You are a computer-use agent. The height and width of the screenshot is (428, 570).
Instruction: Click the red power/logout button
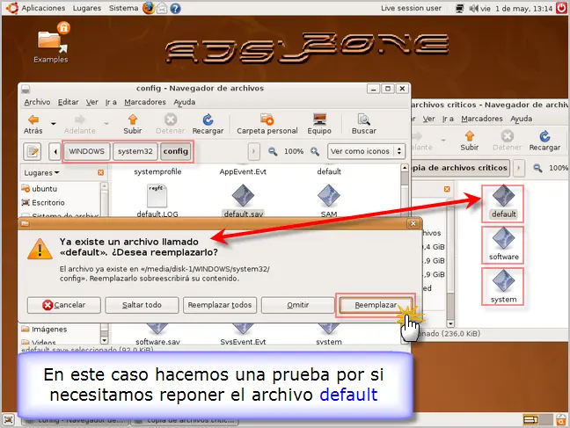pos(561,8)
